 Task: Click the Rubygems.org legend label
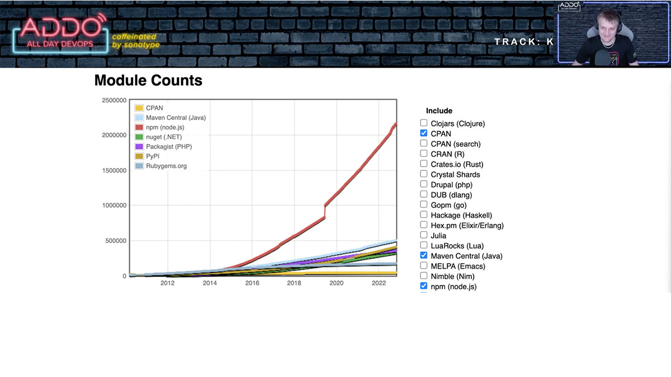click(x=166, y=166)
